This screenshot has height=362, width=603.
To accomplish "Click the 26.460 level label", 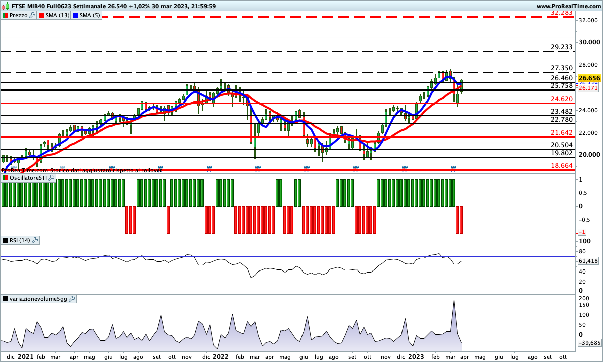I will pyautogui.click(x=562, y=78).
